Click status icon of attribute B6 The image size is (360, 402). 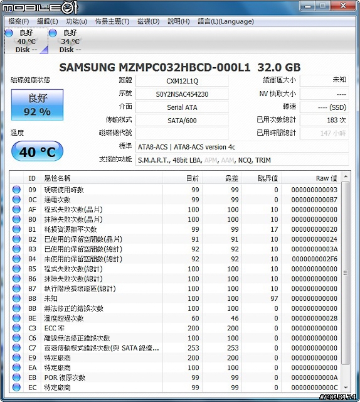16,279
